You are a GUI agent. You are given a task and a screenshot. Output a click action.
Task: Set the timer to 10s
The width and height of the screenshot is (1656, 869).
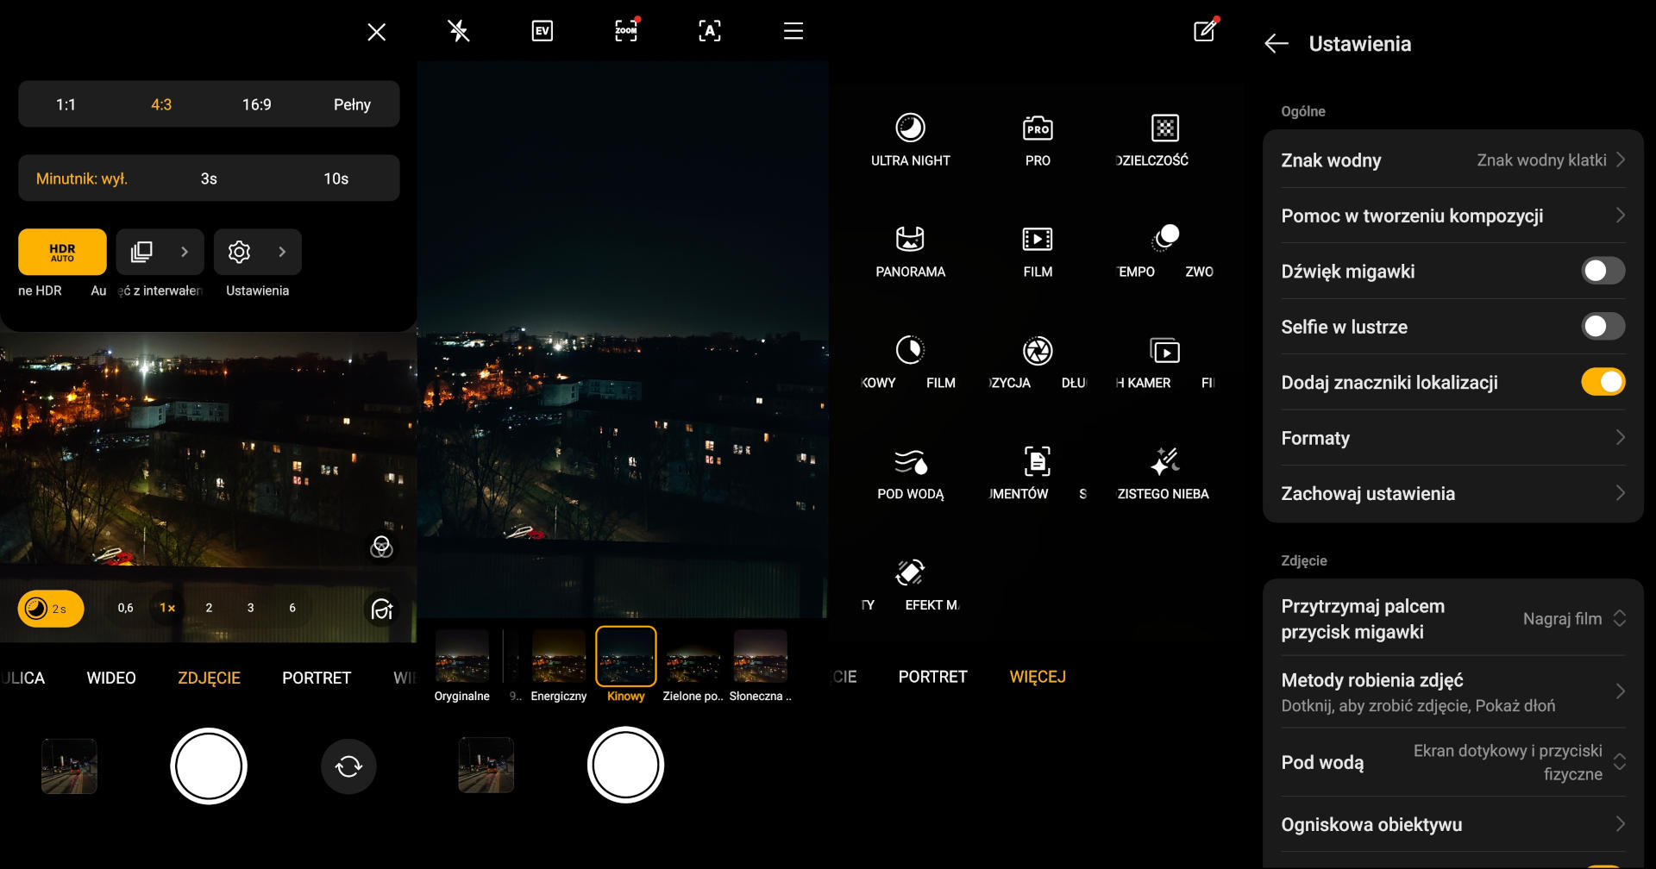click(336, 178)
